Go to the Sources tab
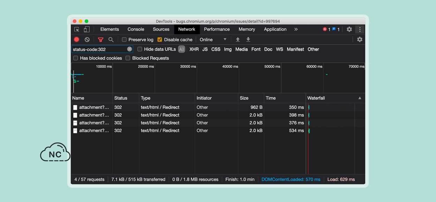436x202 pixels. [161, 30]
